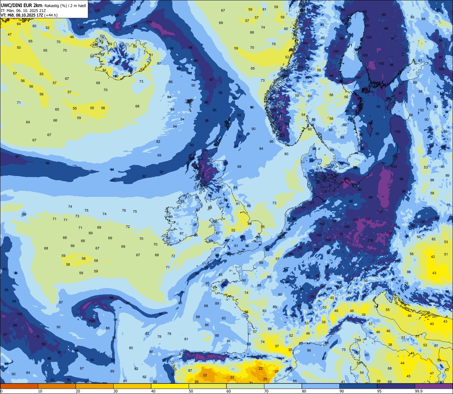Screen dimensions: 453x394
Task: Pick the yellow-green 50–60 legend color segment
Action: point(207,386)
